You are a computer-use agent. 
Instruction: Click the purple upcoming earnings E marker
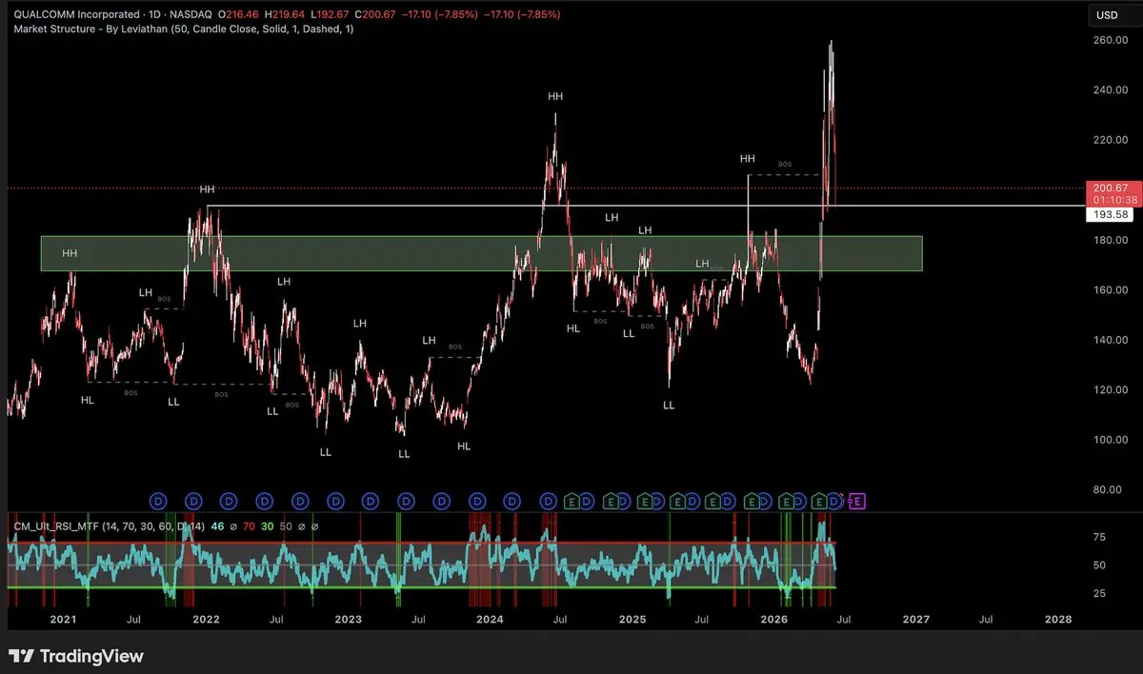coord(856,501)
